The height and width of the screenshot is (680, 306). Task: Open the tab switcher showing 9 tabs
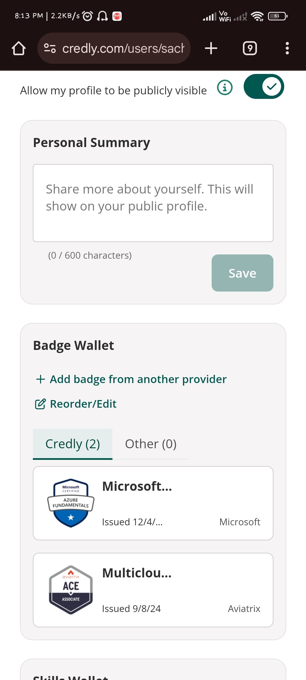point(250,48)
